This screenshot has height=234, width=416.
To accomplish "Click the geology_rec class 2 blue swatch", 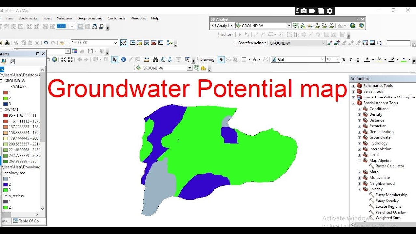I will click(x=6, y=185).
